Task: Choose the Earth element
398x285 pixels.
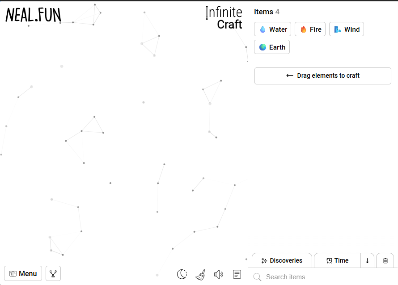Action: point(272,47)
